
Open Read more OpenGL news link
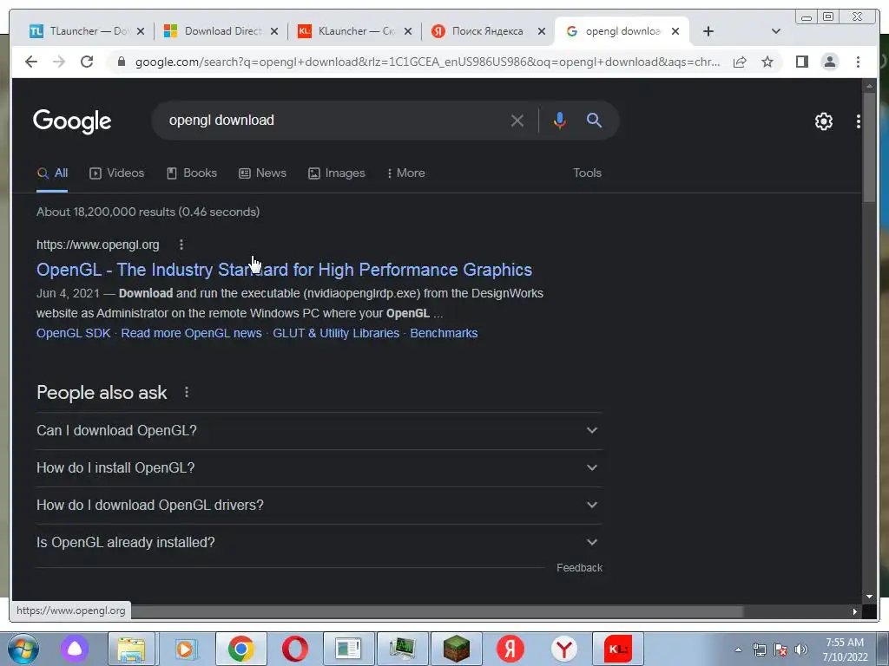[192, 333]
